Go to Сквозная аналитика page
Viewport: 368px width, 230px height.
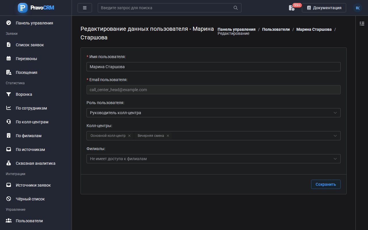pos(36,163)
